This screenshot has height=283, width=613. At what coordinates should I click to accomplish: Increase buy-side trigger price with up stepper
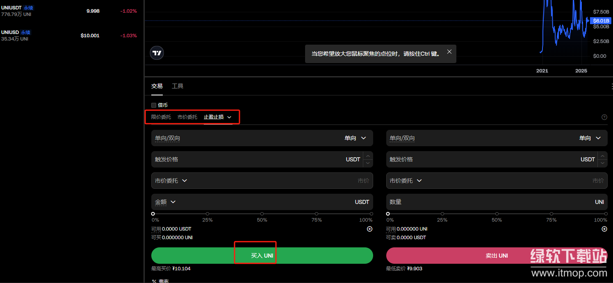click(x=368, y=156)
